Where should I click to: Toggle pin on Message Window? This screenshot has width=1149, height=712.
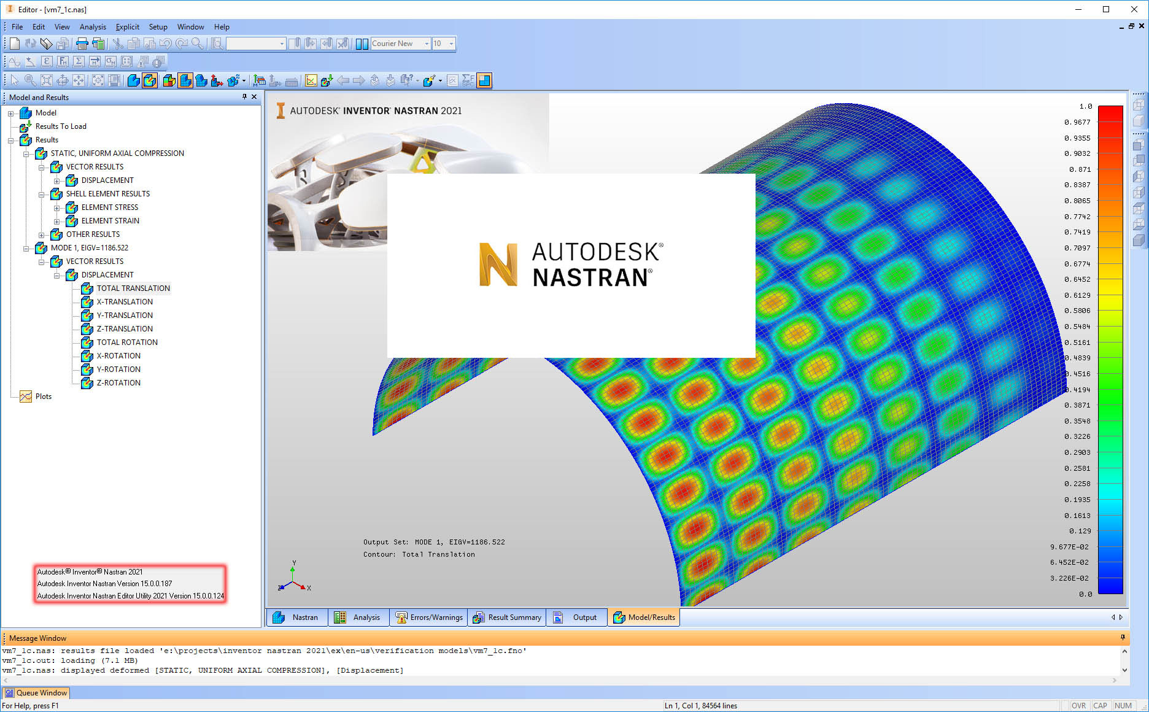click(x=1123, y=638)
